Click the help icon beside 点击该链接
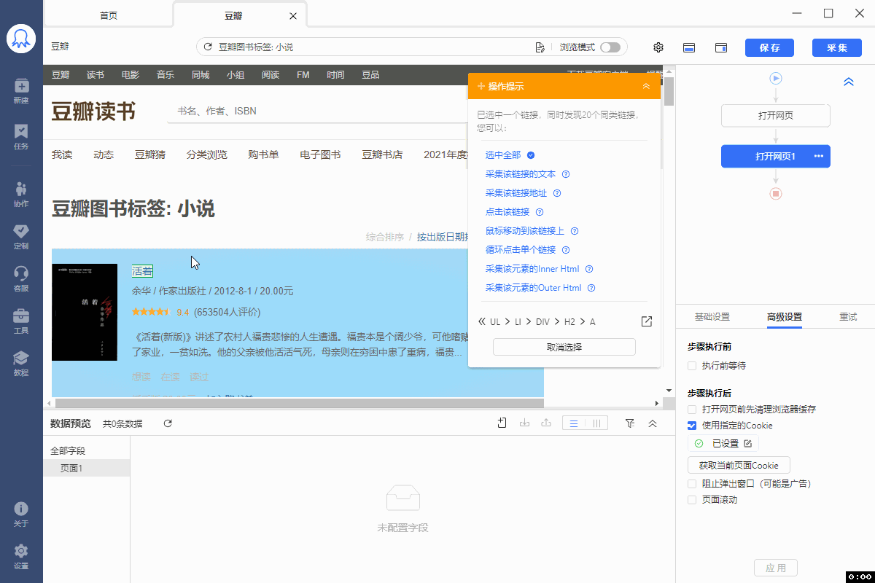This screenshot has height=583, width=875. pyautogui.click(x=540, y=212)
